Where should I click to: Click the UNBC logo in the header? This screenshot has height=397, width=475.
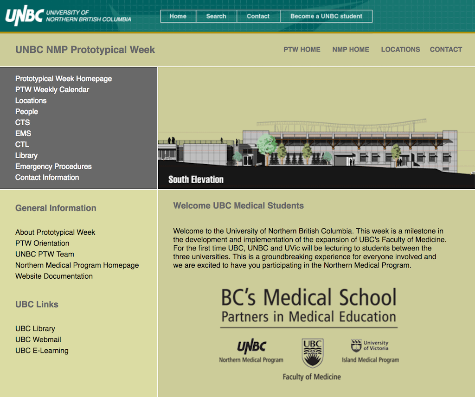coord(69,15)
